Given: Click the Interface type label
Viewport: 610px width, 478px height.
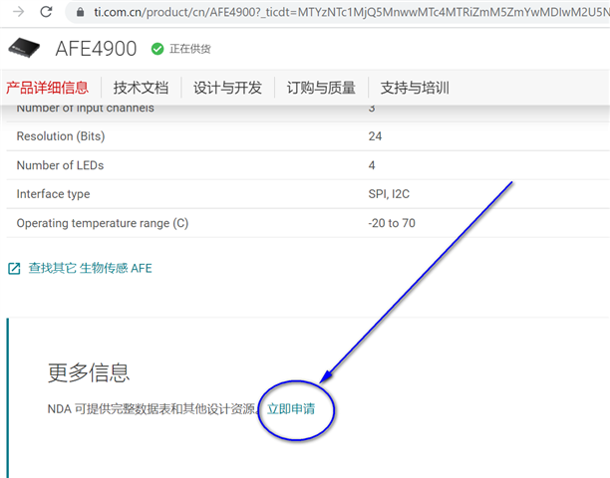Looking at the screenshot, I should (x=53, y=194).
